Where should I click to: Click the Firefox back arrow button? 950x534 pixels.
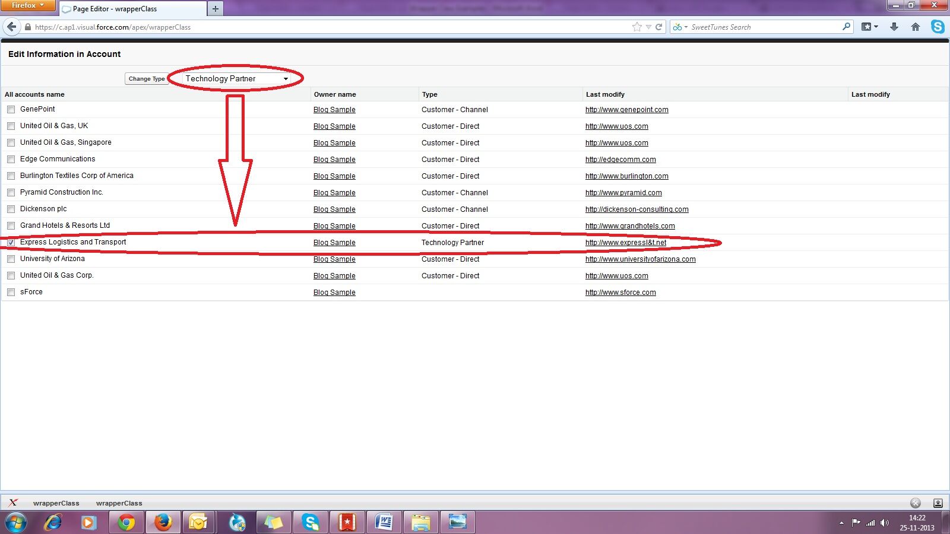[x=12, y=27]
